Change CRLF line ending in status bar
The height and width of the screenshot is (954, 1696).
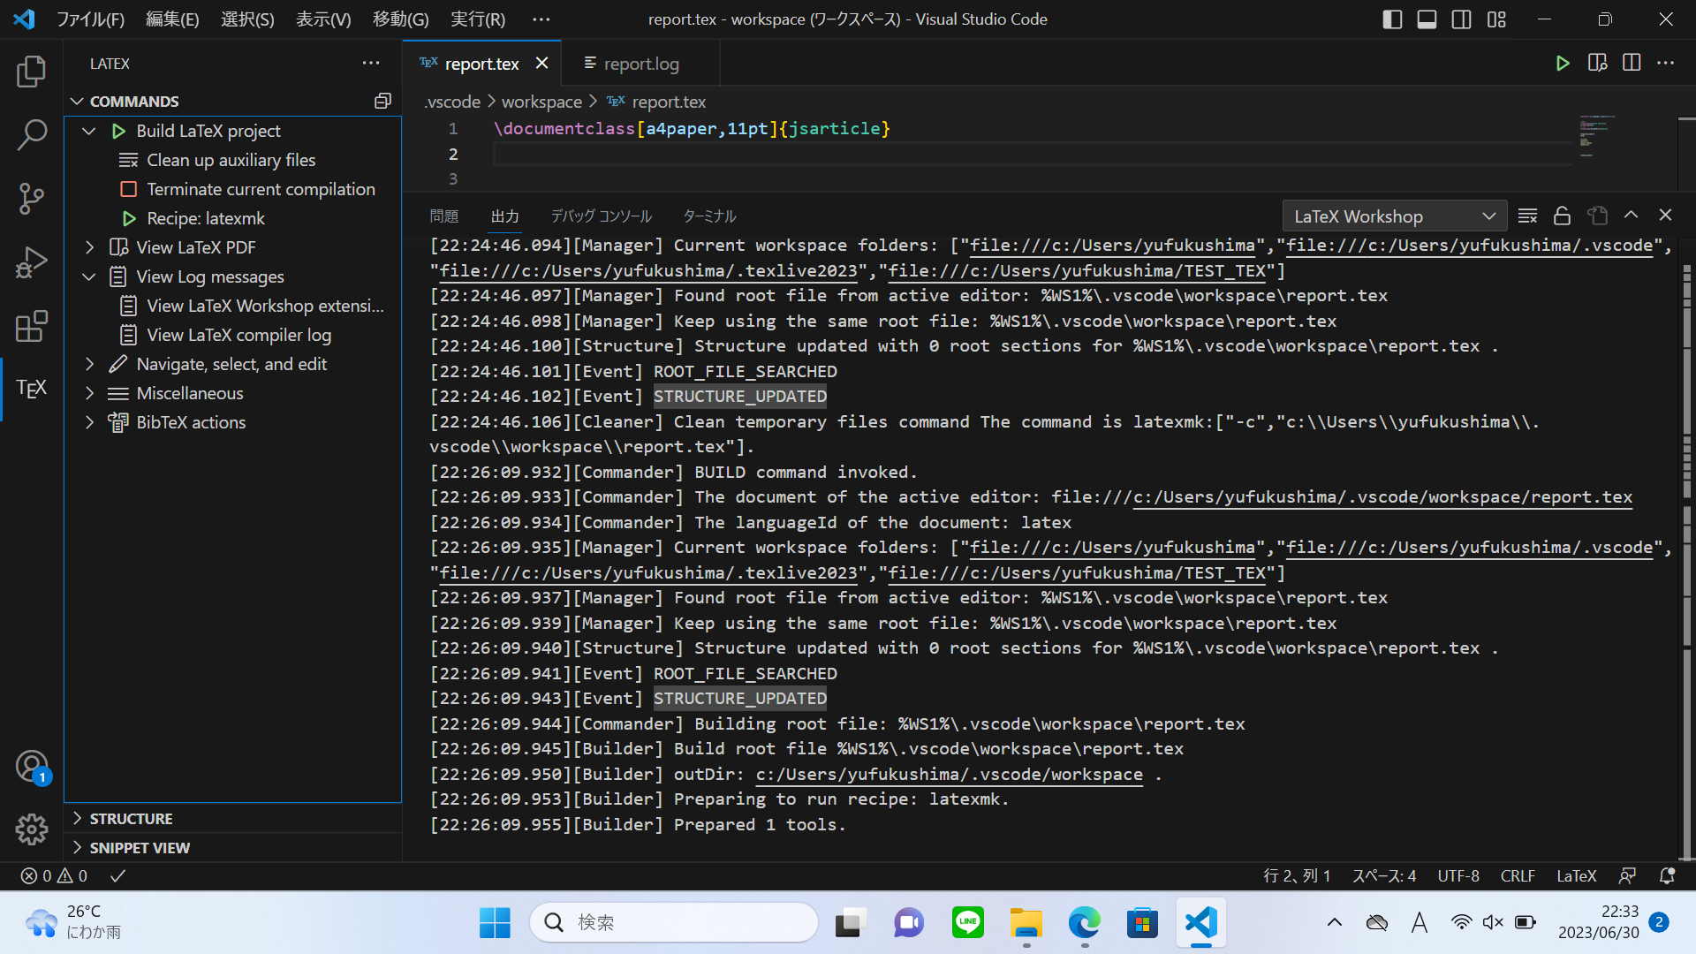point(1518,876)
